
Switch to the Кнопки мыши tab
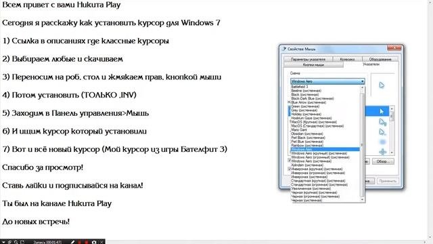point(313,65)
